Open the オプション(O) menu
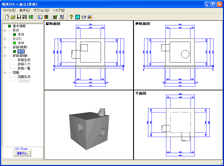224x166 pixels. pos(41,10)
